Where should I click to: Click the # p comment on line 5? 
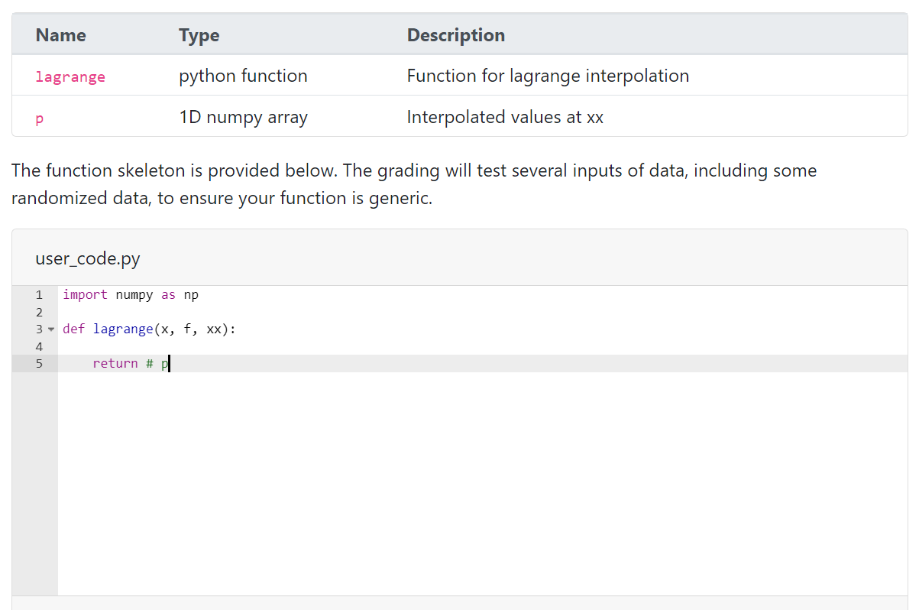click(x=157, y=363)
